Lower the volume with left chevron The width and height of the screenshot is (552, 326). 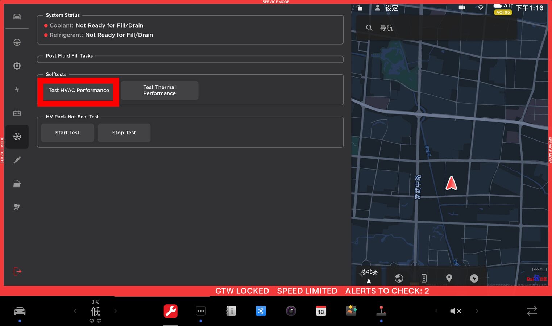click(436, 311)
